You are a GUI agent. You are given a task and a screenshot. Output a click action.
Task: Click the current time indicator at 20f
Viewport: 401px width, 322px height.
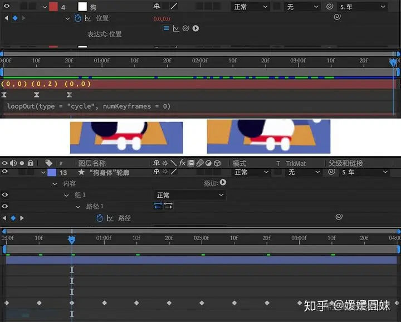click(x=72, y=240)
